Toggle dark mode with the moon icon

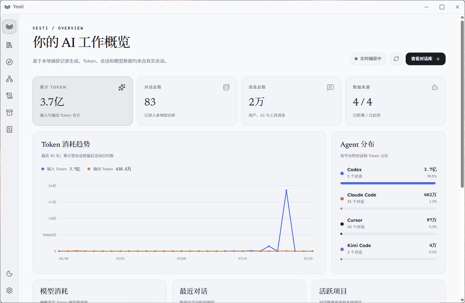[9, 273]
